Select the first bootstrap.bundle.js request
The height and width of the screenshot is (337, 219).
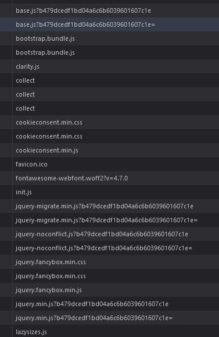pos(109,38)
